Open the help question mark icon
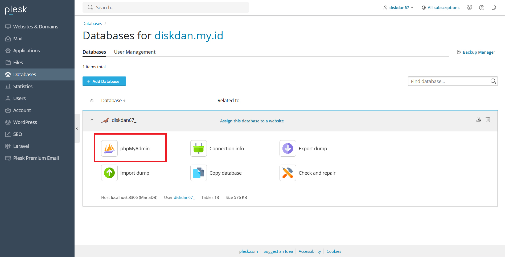Image resolution: width=505 pixels, height=257 pixels. tap(482, 8)
